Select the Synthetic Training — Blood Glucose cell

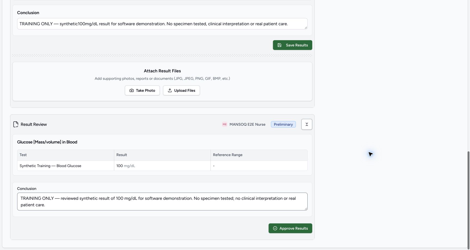[x=66, y=166]
